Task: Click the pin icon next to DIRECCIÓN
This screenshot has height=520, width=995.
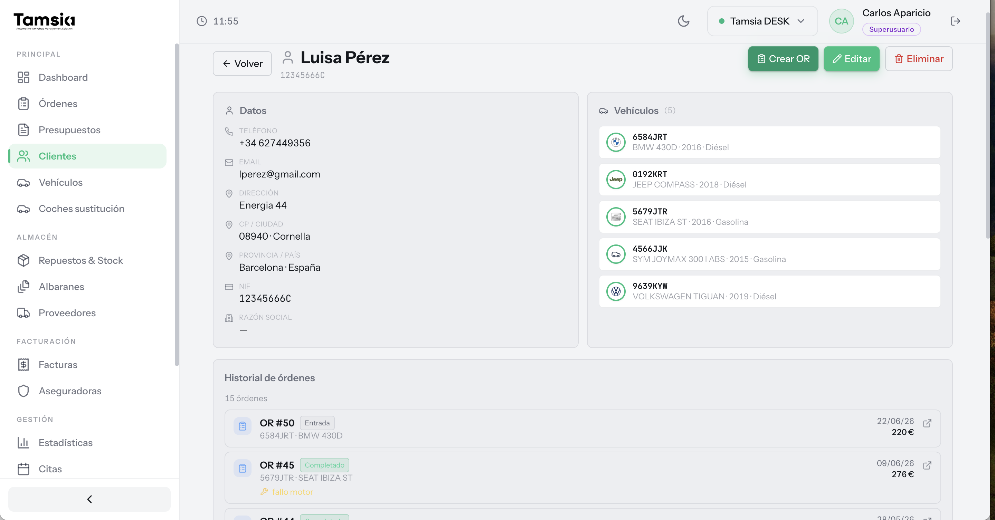Action: [x=229, y=193]
